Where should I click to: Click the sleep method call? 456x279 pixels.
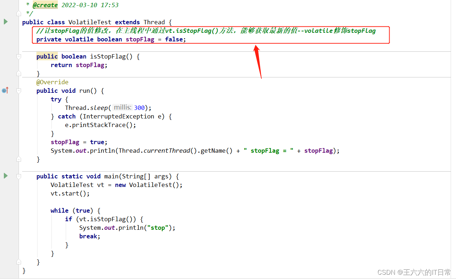click(x=99, y=108)
